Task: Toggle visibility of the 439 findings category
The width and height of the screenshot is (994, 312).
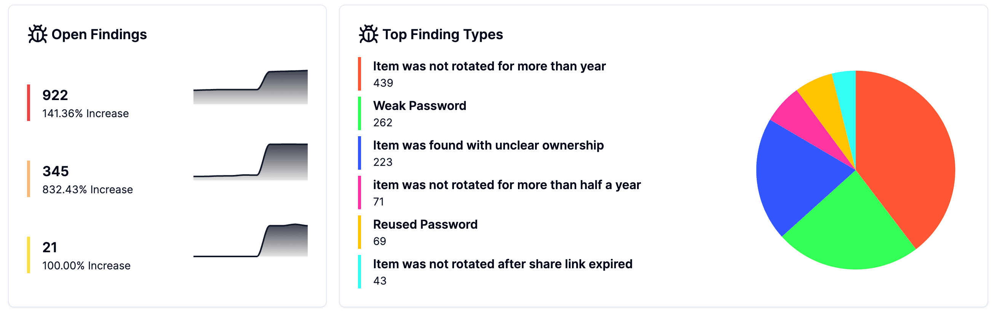Action: (489, 66)
